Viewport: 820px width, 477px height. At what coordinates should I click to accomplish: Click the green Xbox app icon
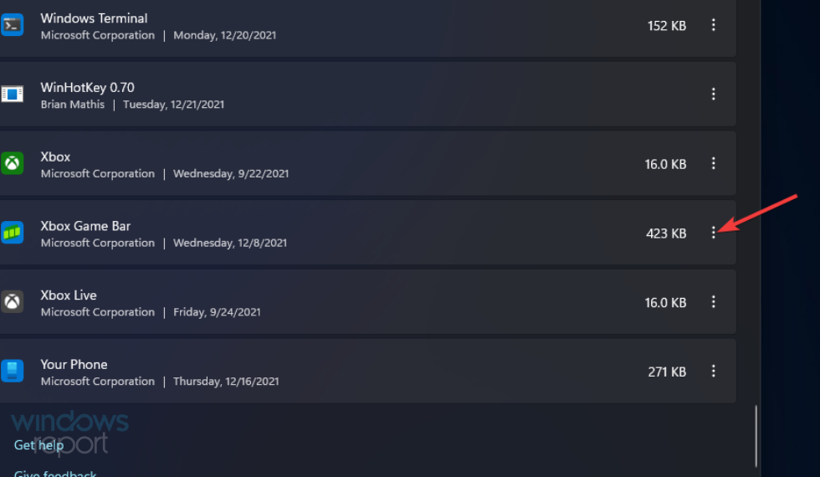(x=12, y=164)
